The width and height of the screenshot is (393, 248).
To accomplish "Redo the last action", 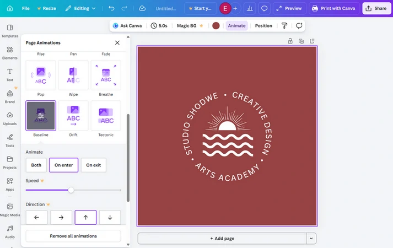I will (x=125, y=8).
